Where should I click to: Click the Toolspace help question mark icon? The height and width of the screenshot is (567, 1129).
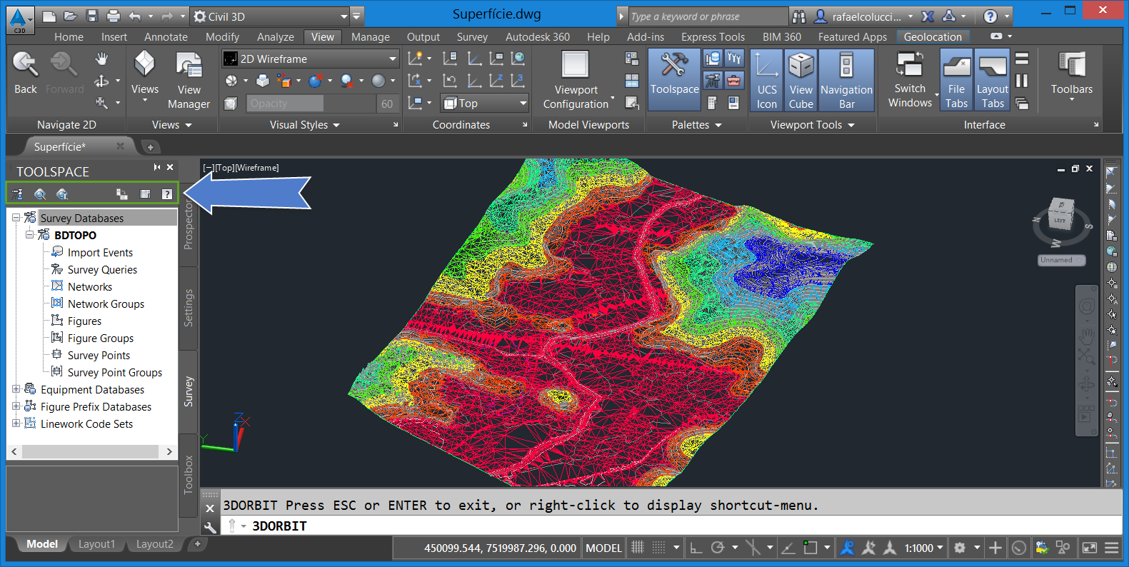click(167, 194)
